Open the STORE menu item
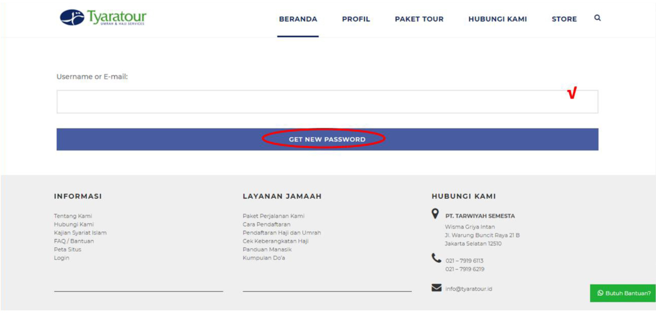This screenshot has width=656, height=313. coord(564,19)
